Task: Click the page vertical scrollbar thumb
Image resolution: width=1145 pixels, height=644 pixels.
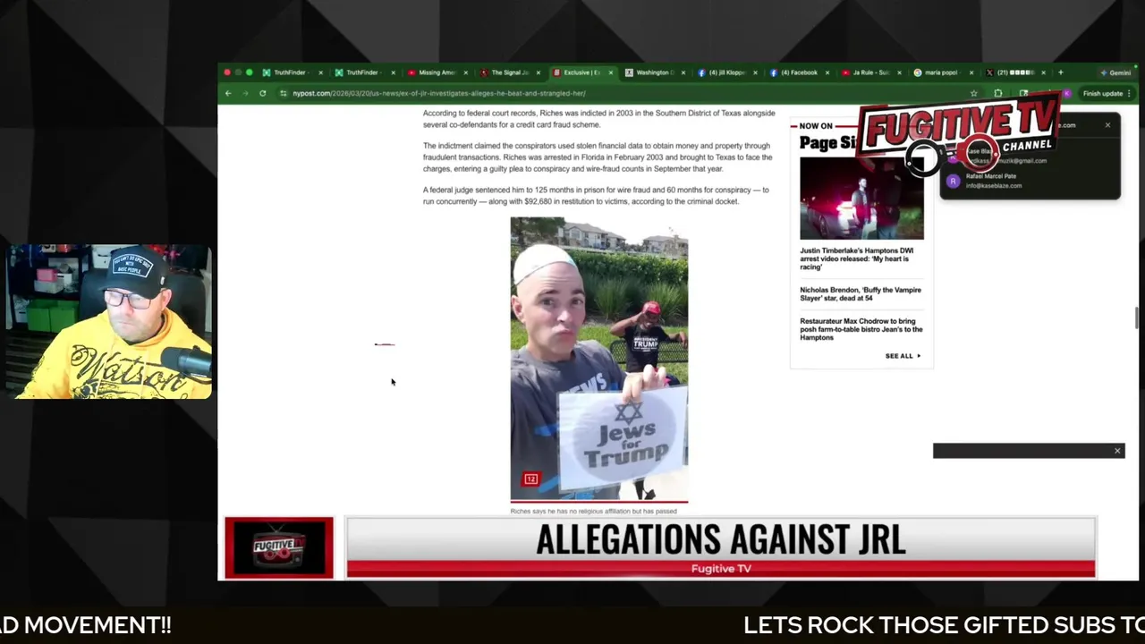Action: [x=1137, y=318]
